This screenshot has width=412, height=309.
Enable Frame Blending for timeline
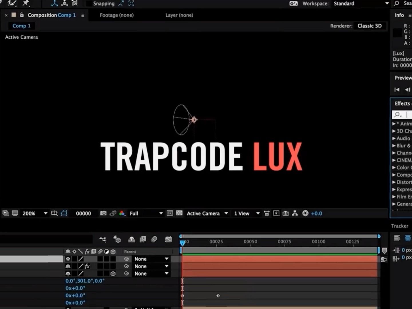click(x=142, y=239)
